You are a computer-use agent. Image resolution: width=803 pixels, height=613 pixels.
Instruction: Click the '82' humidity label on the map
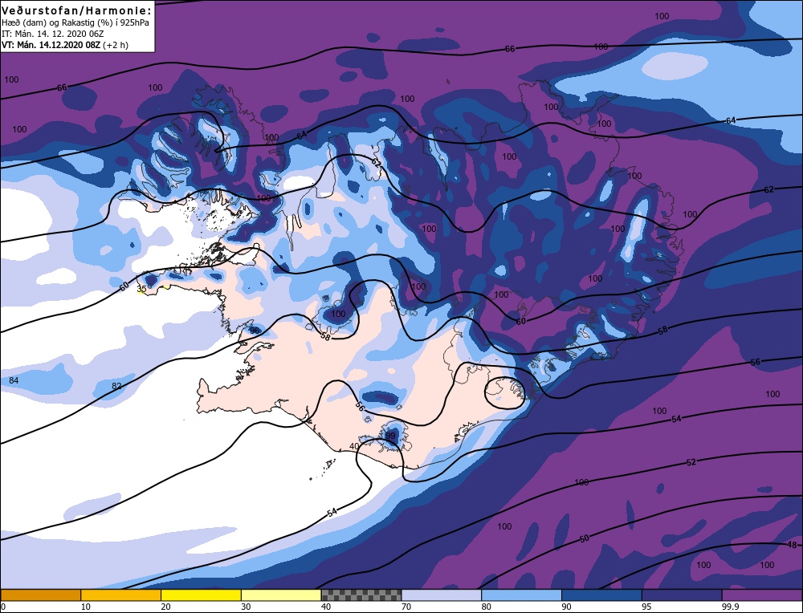coord(116,385)
